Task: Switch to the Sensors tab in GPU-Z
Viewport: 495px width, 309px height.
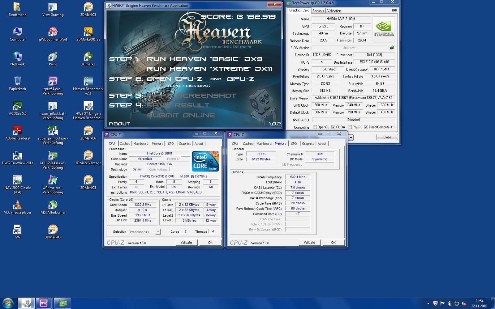Action: coord(318,11)
